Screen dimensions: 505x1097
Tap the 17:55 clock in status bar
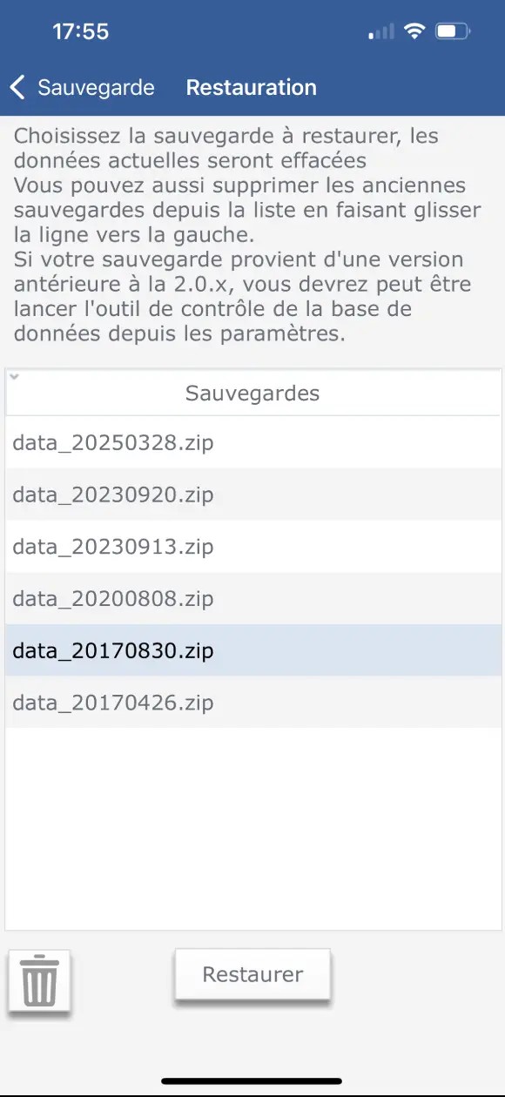tap(80, 32)
